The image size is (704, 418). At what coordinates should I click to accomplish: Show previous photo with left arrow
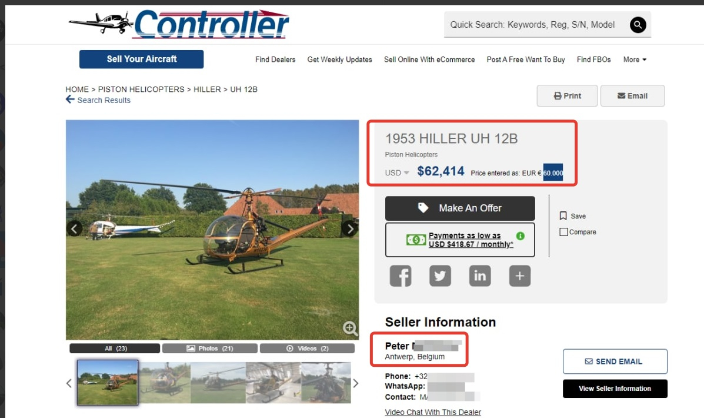click(x=75, y=229)
